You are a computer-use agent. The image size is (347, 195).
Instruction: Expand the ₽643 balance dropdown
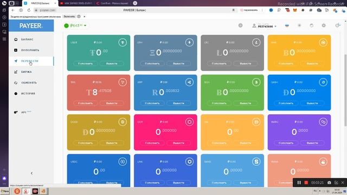(x=75, y=25)
